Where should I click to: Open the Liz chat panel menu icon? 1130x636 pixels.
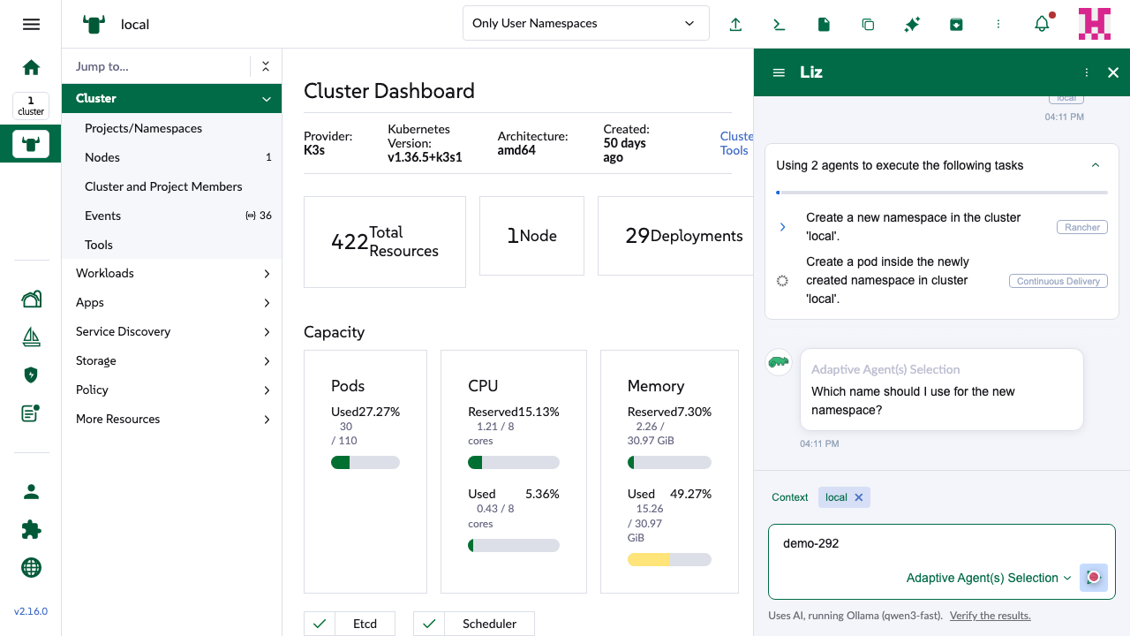click(x=779, y=72)
